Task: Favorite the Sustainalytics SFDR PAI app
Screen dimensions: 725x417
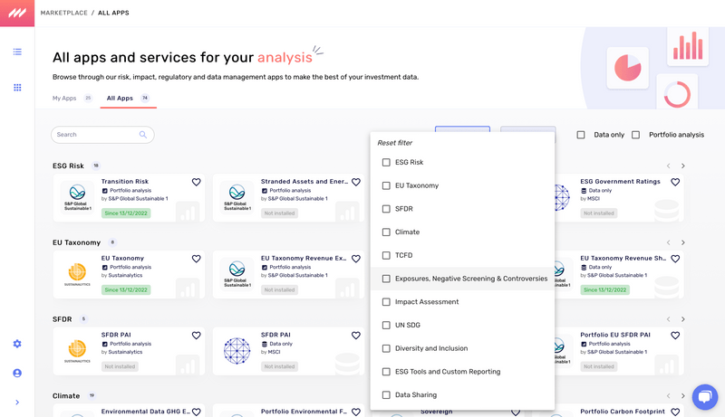Action: 196,336
